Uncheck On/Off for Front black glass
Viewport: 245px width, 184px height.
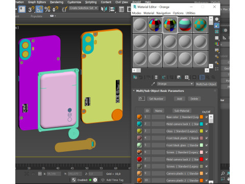(x=207, y=145)
